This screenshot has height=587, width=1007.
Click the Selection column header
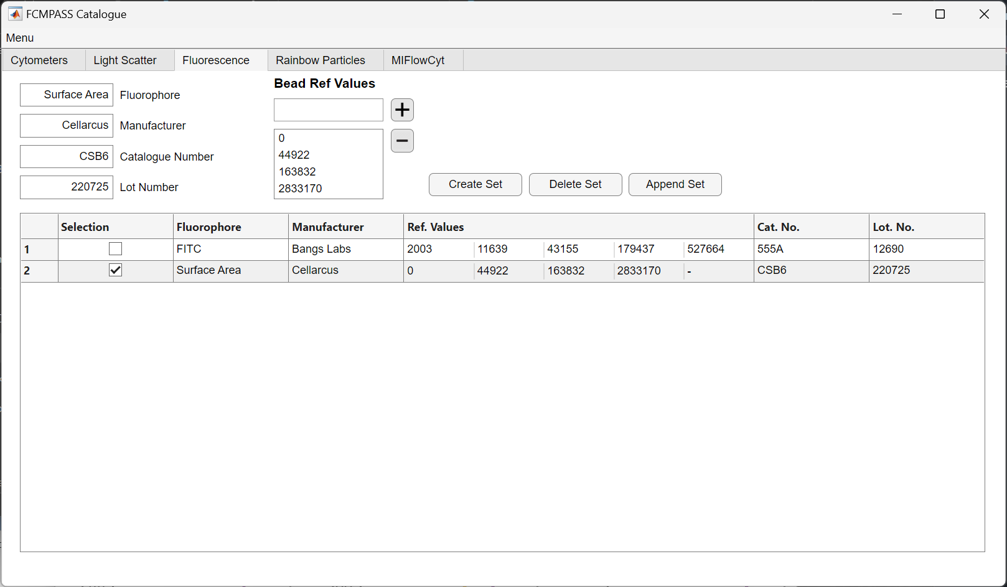[116, 227]
